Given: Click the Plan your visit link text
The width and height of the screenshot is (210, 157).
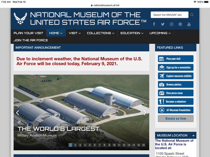Looking at the screenshot, I should (x=173, y=59).
